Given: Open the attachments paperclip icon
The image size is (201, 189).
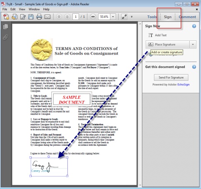Looking at the screenshot, I should pyautogui.click(x=5, y=37).
